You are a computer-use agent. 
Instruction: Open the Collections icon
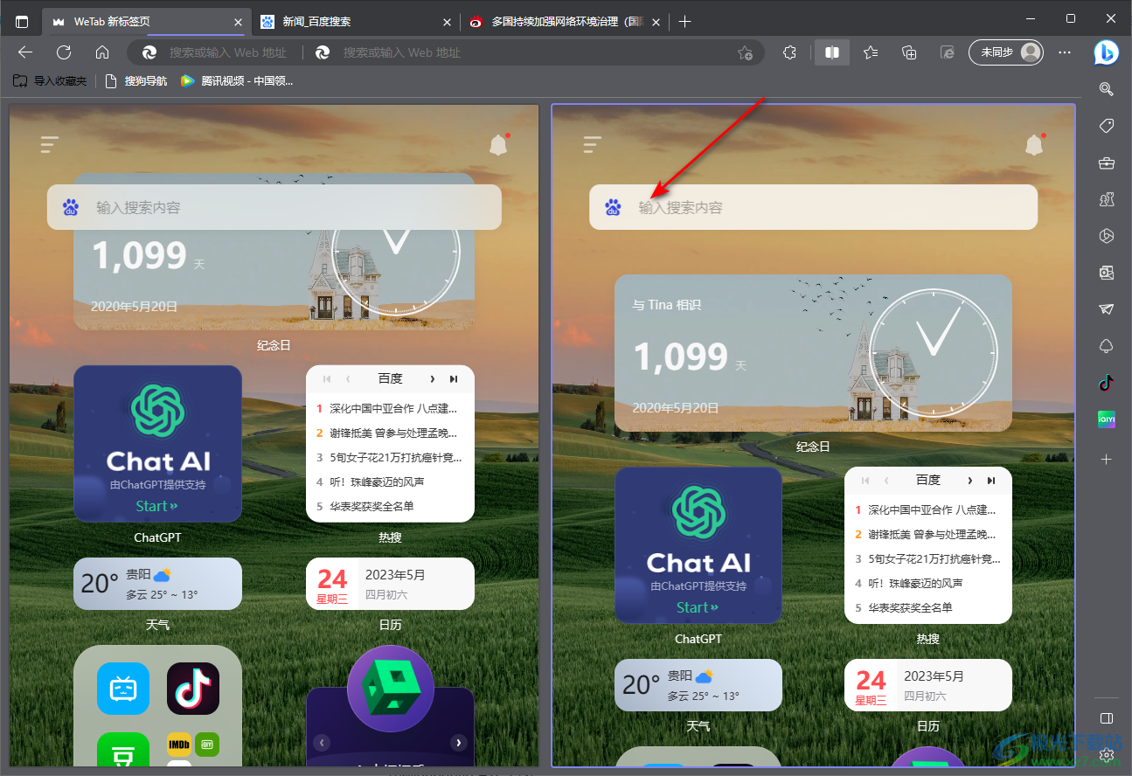tap(909, 52)
